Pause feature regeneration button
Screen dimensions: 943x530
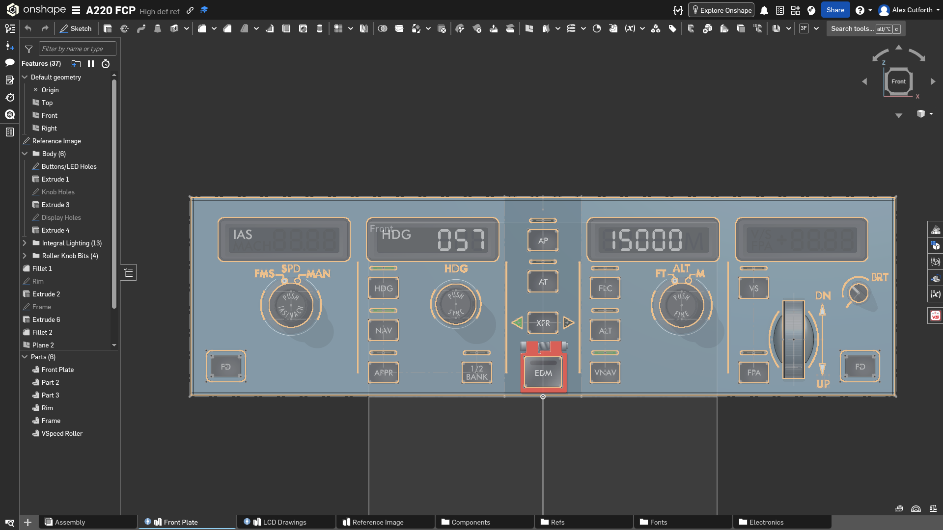click(91, 64)
